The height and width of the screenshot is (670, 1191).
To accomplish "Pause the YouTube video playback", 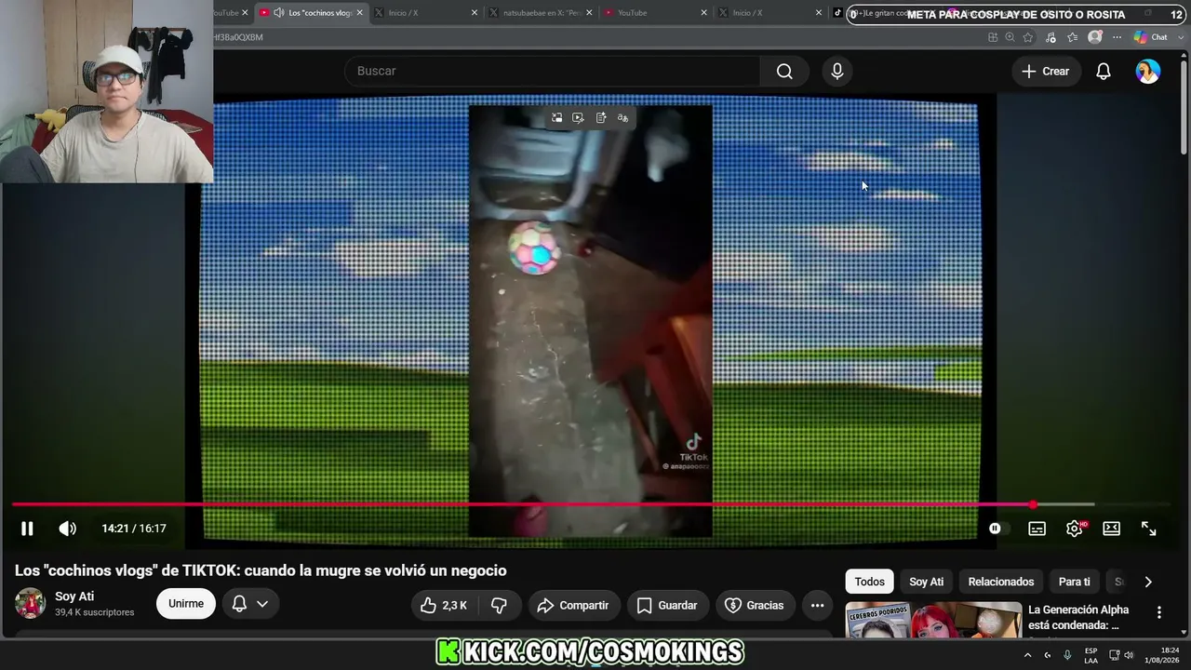I will click(x=27, y=529).
